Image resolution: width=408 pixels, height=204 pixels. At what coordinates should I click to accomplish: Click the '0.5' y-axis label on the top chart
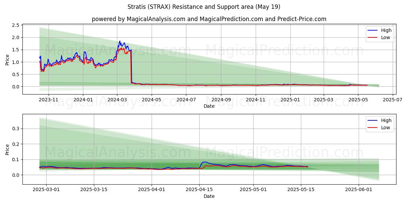tap(15, 74)
